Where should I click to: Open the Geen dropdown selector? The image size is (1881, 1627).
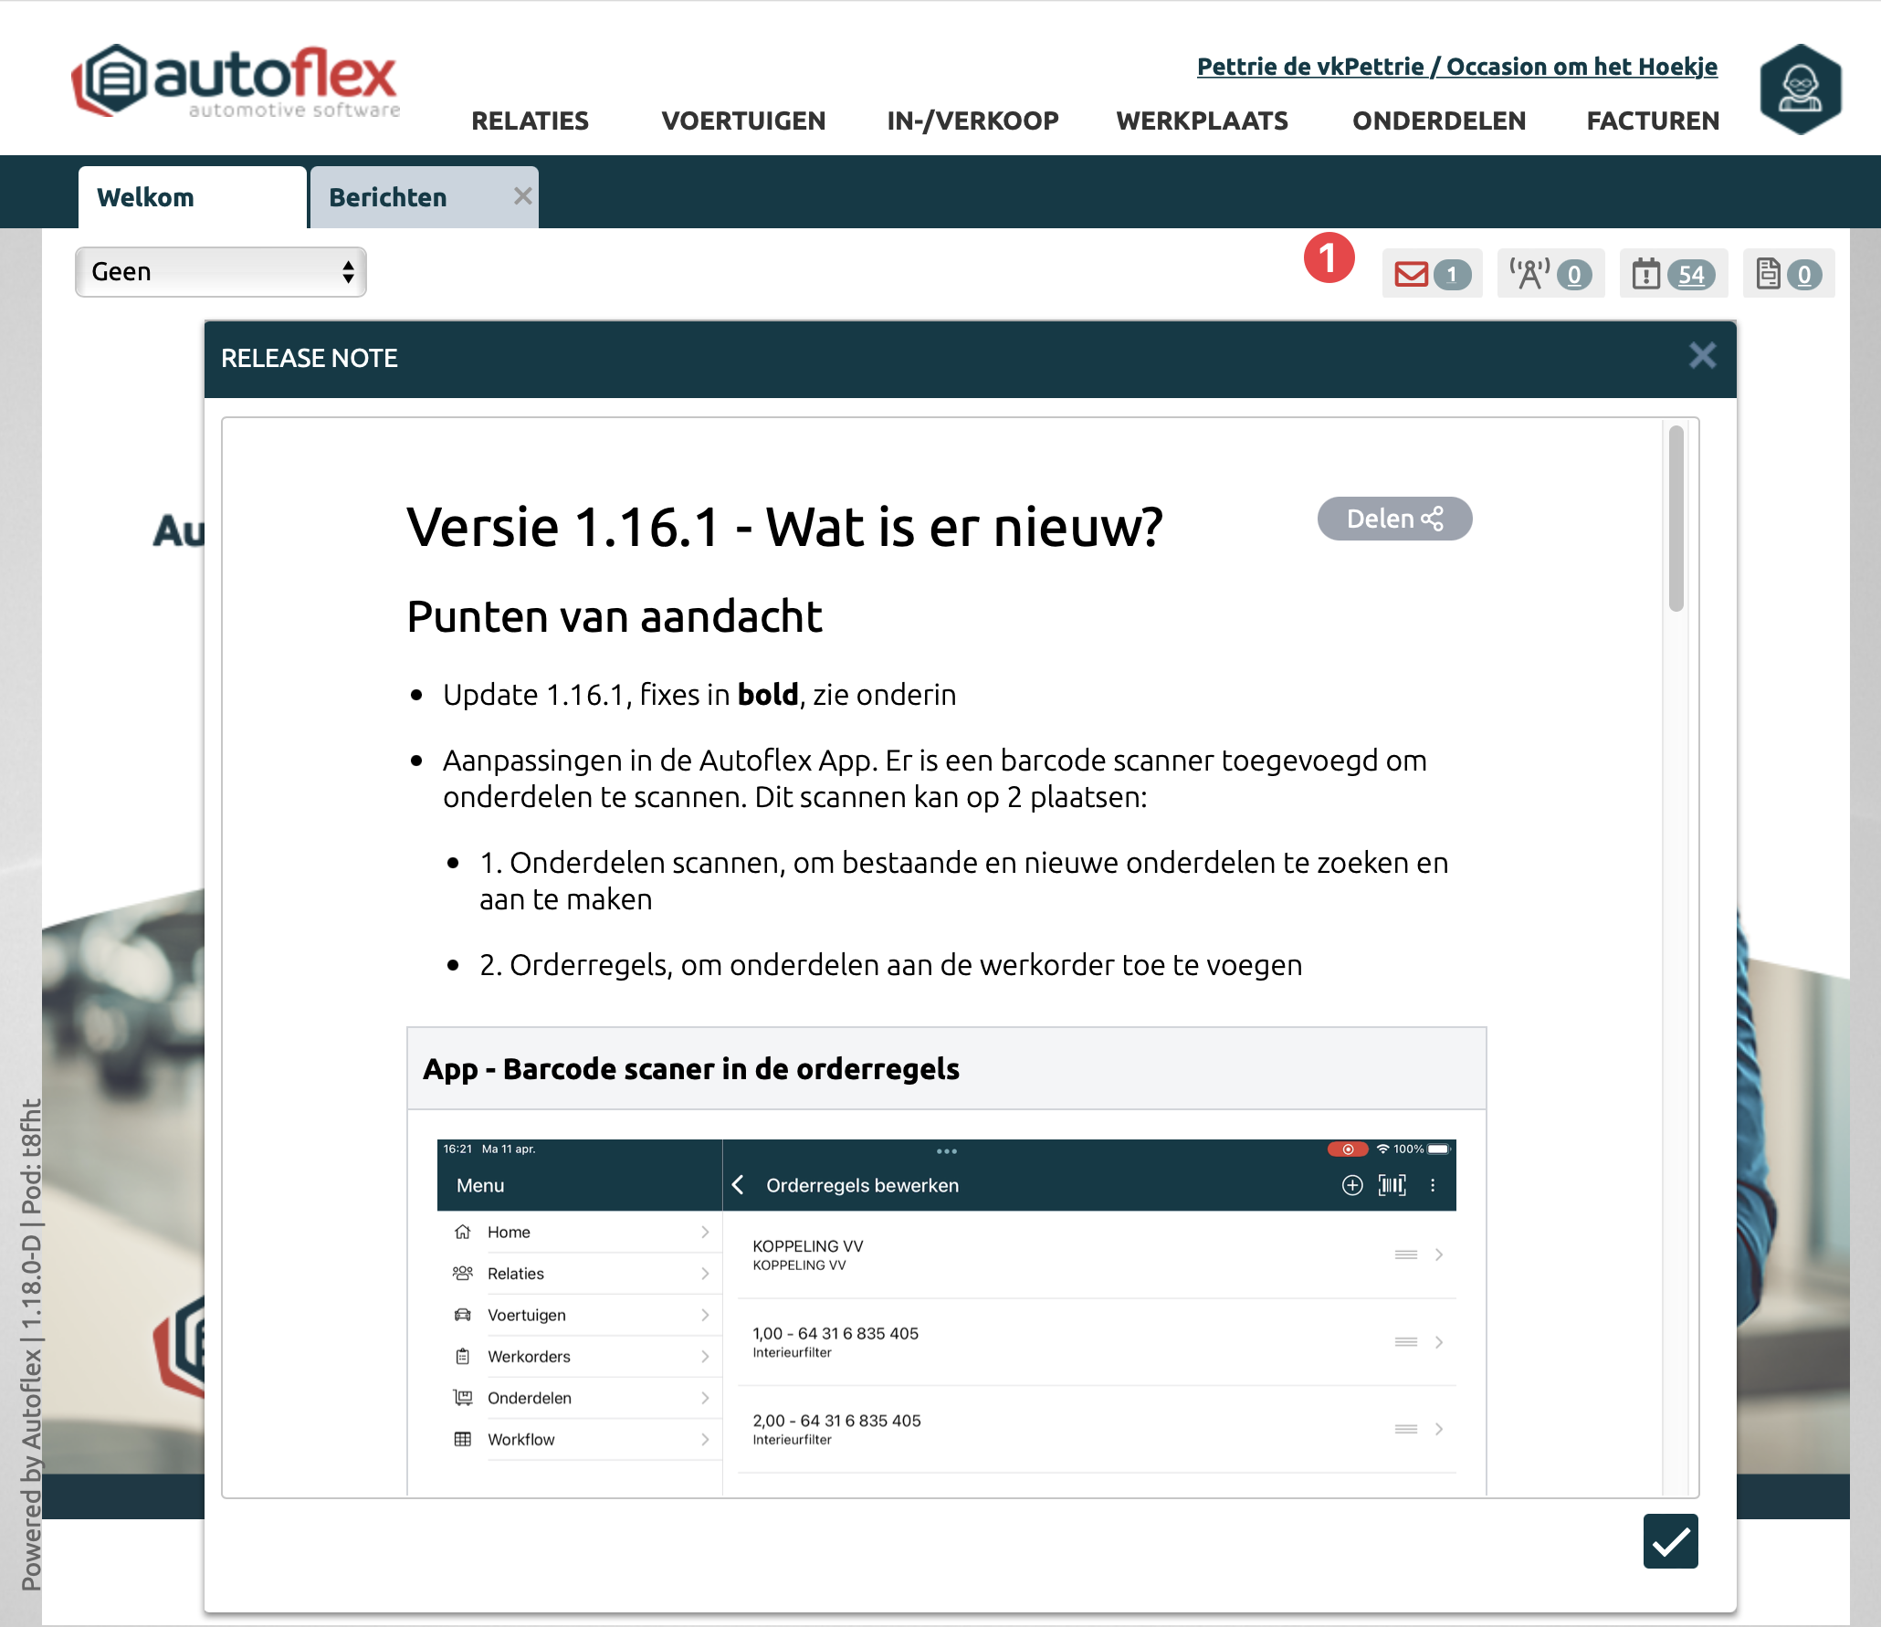click(221, 272)
